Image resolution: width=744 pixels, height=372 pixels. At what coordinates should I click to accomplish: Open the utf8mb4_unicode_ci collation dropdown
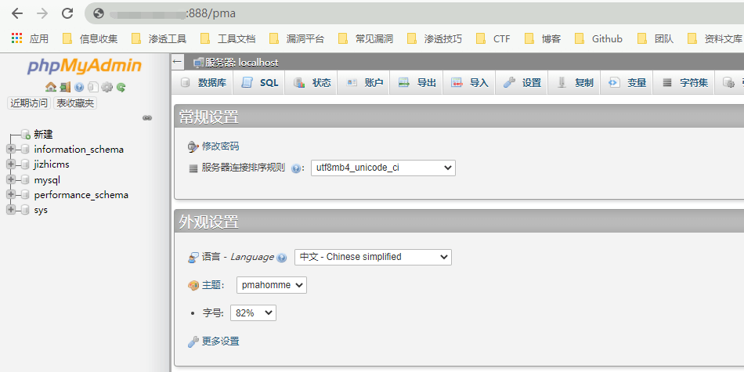click(383, 168)
